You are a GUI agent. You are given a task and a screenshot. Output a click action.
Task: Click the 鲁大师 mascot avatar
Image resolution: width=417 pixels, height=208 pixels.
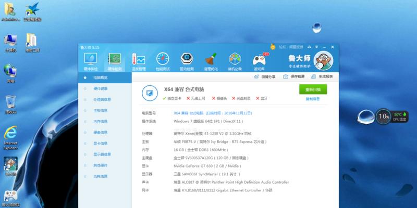point(323,60)
